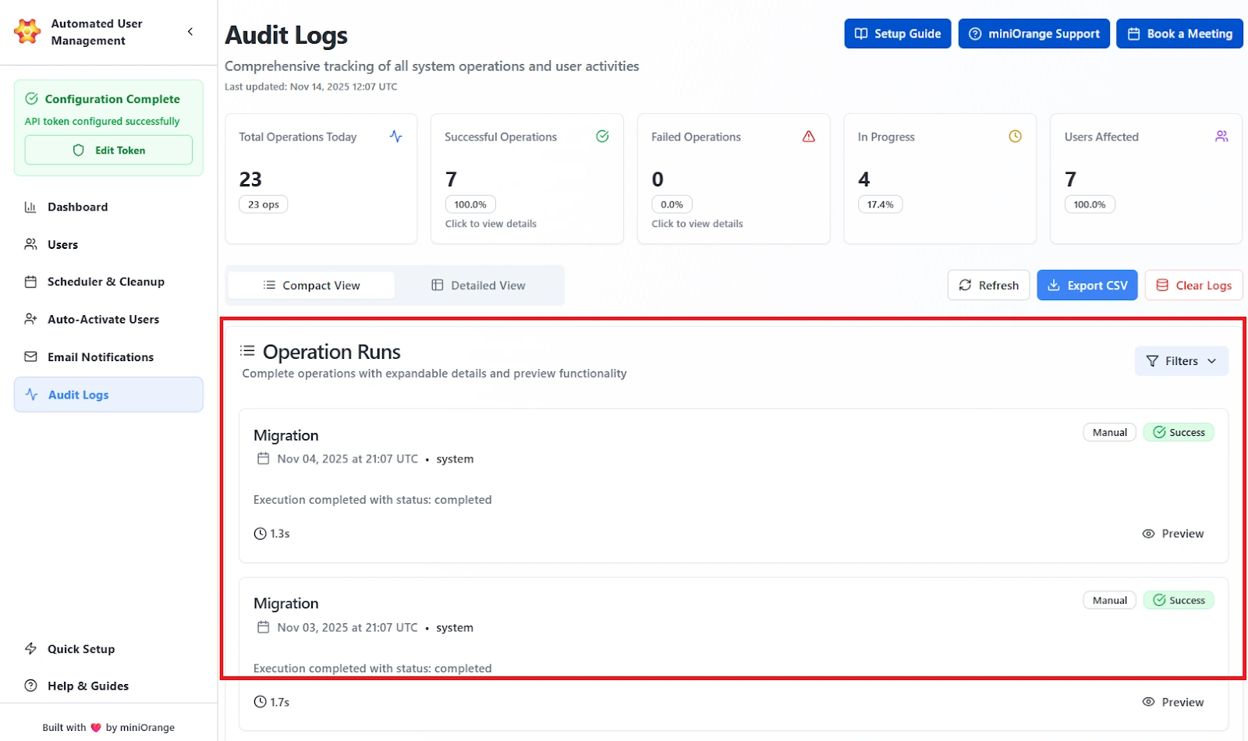Viewport: 1248px width, 741px height.
Task: Collapse the left navigation sidebar
Action: pos(190,31)
